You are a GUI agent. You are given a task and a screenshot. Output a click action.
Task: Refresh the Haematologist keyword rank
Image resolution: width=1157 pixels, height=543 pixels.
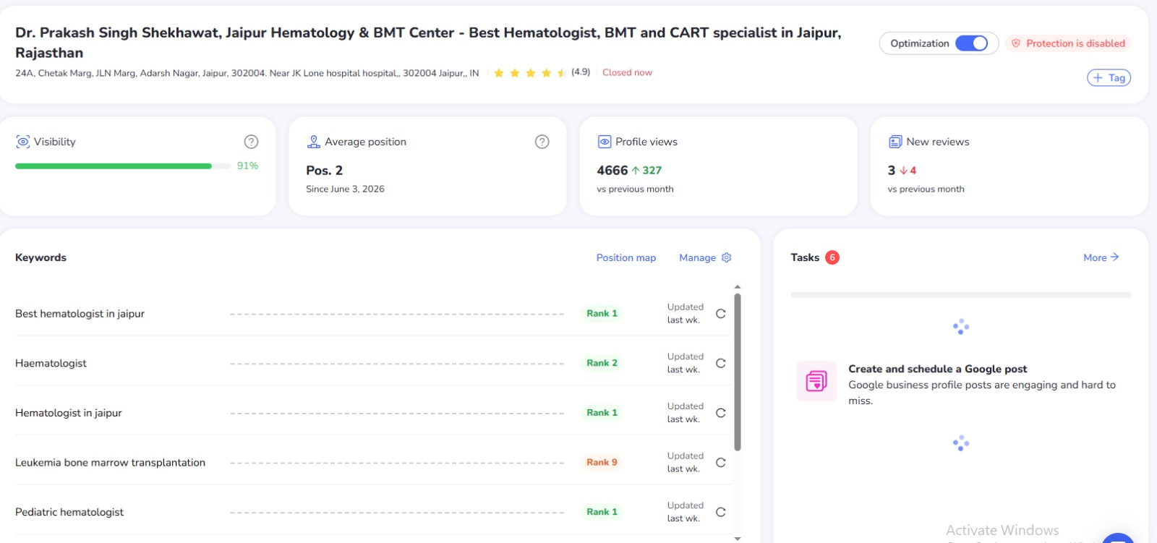click(x=720, y=363)
